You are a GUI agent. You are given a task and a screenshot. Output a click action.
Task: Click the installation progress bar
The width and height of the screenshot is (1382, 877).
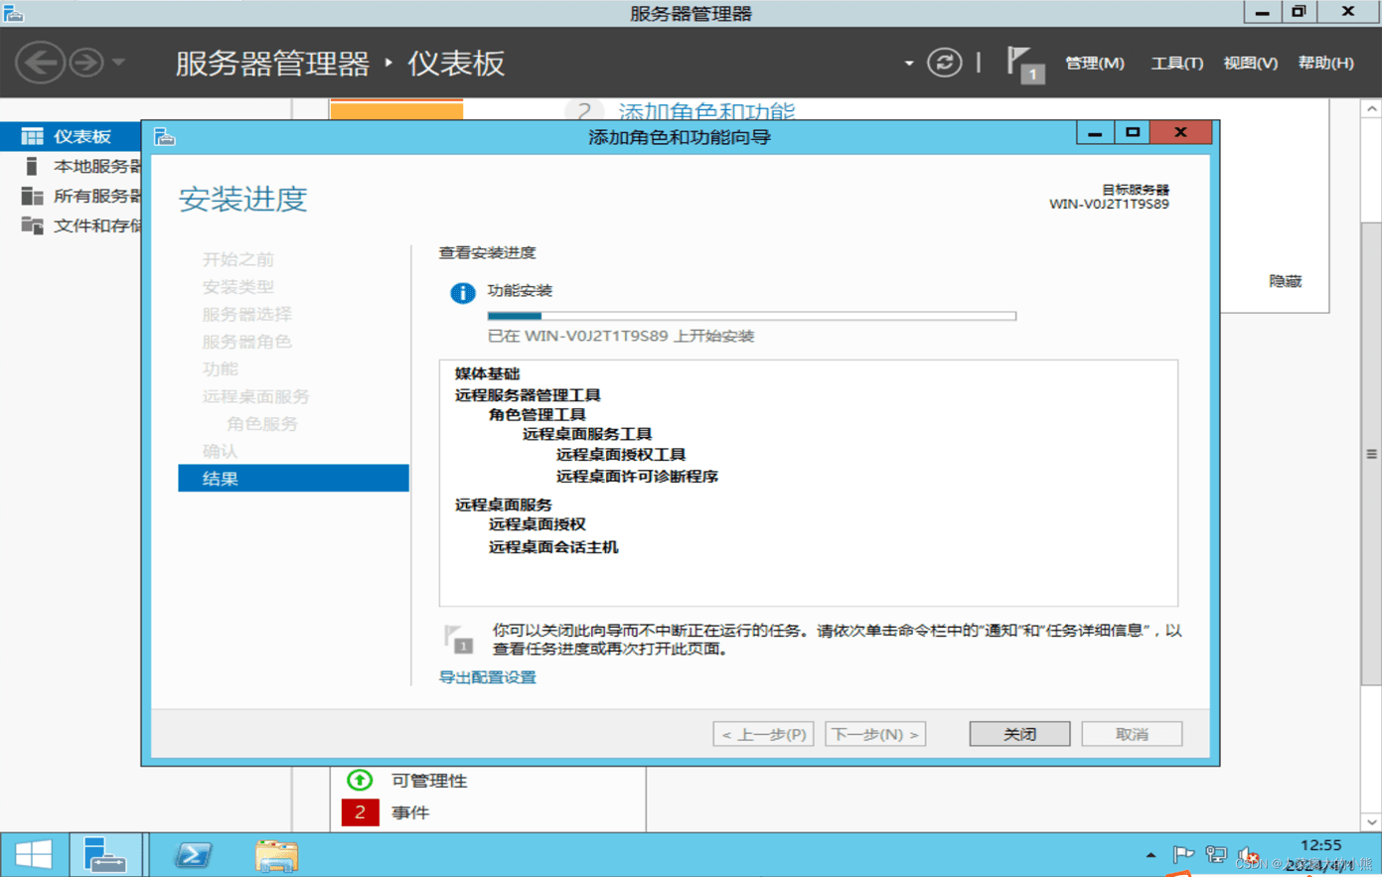coord(751,316)
